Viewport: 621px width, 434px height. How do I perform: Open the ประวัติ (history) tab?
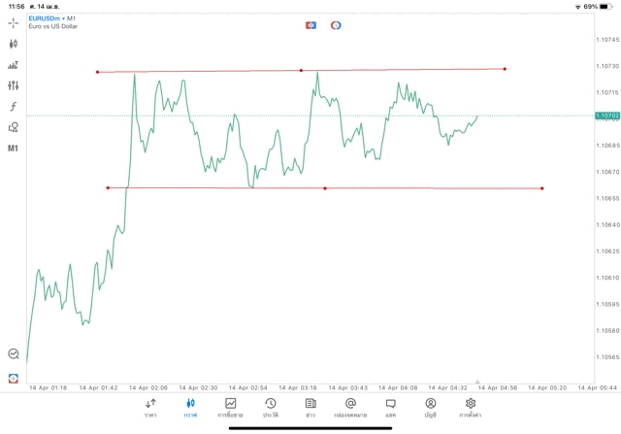271,407
